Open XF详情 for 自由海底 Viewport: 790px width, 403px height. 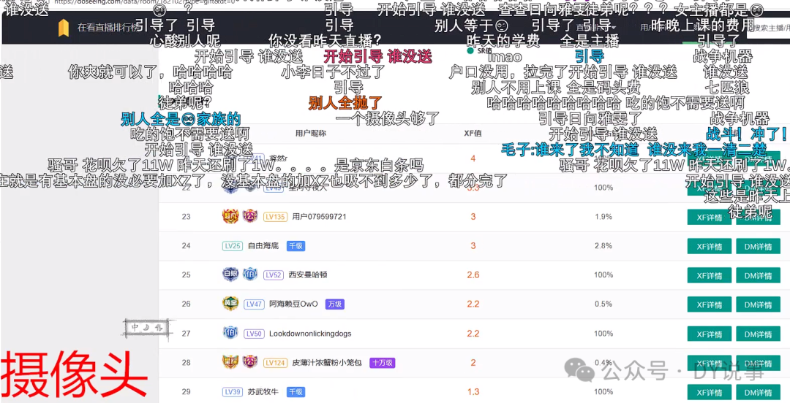pos(710,247)
